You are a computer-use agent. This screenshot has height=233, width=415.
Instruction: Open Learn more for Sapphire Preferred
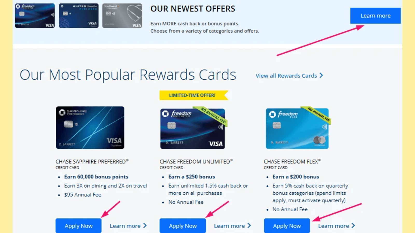(x=125, y=226)
